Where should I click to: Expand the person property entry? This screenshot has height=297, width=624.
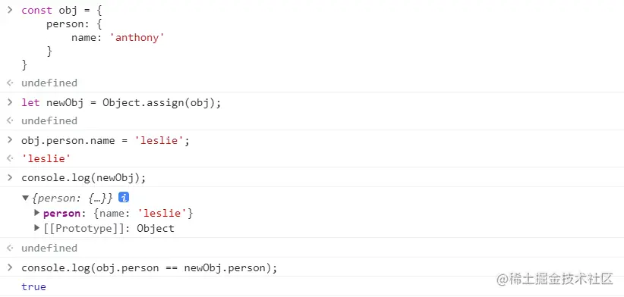tap(36, 213)
